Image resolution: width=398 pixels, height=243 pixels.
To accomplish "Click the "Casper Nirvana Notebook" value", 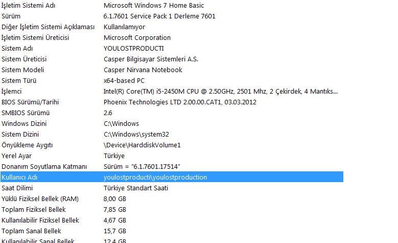I will [x=143, y=70].
